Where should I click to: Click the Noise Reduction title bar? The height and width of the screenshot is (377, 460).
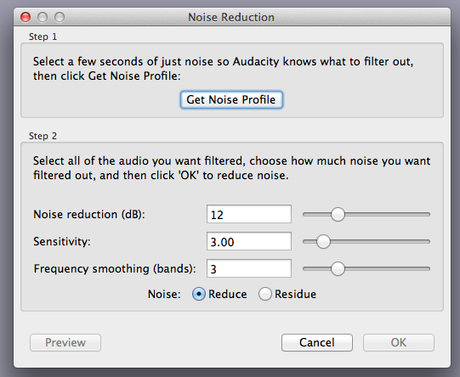coord(231,17)
